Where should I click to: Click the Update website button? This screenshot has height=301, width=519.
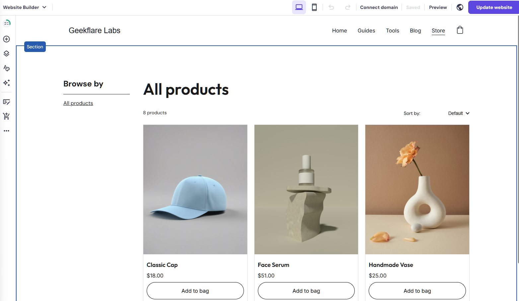click(494, 7)
